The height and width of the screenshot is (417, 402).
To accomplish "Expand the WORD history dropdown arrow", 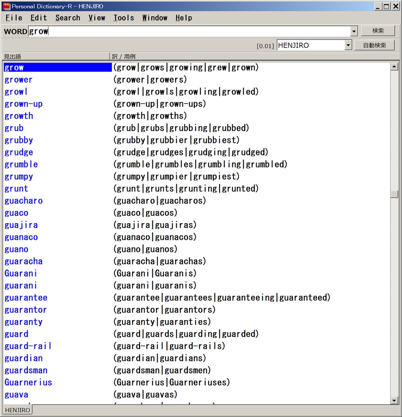I will (354, 31).
